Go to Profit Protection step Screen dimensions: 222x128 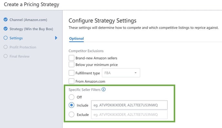point(23,47)
